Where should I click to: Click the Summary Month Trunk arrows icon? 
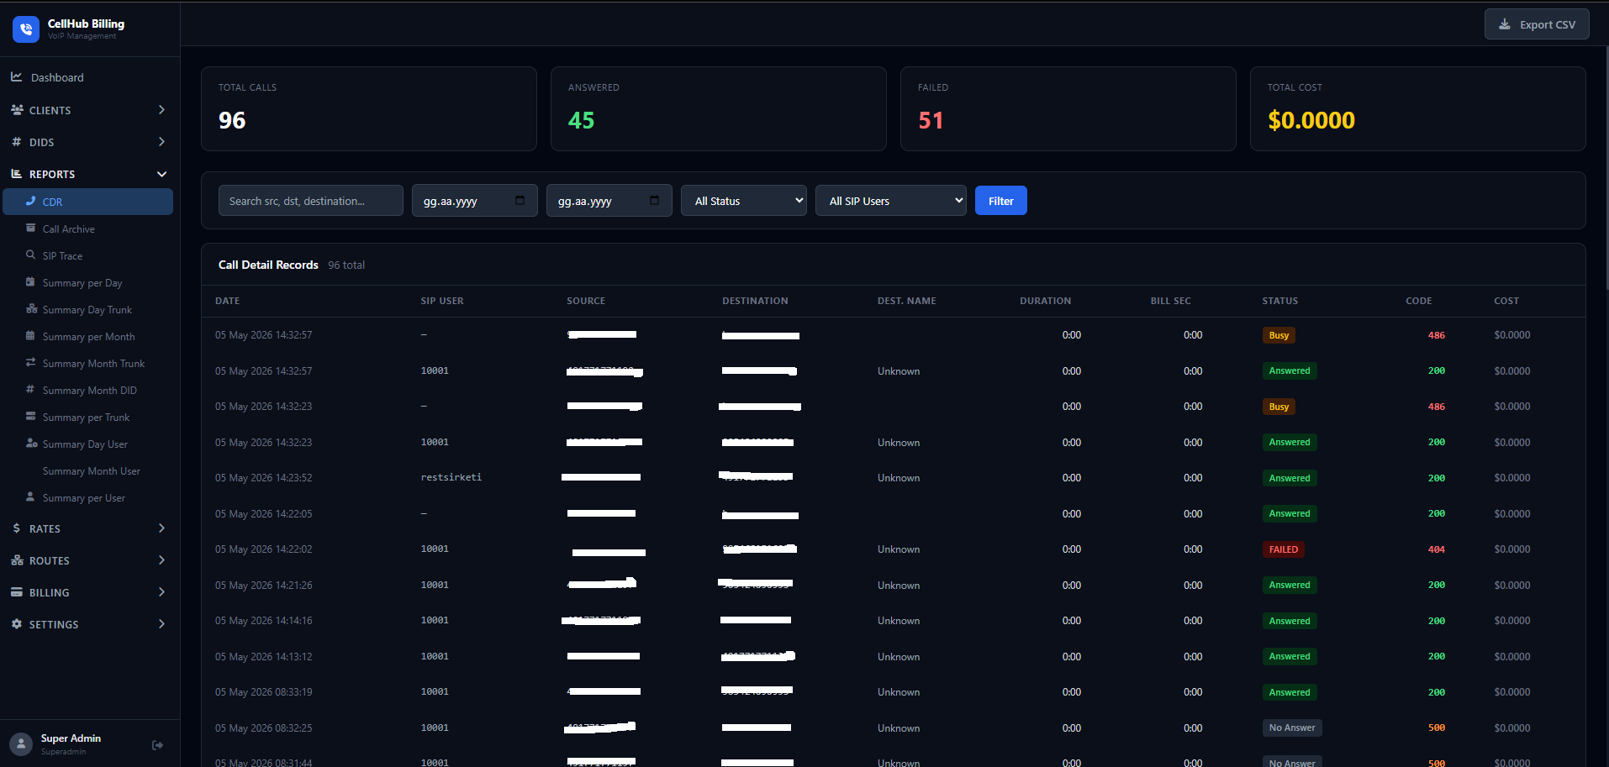tap(31, 362)
